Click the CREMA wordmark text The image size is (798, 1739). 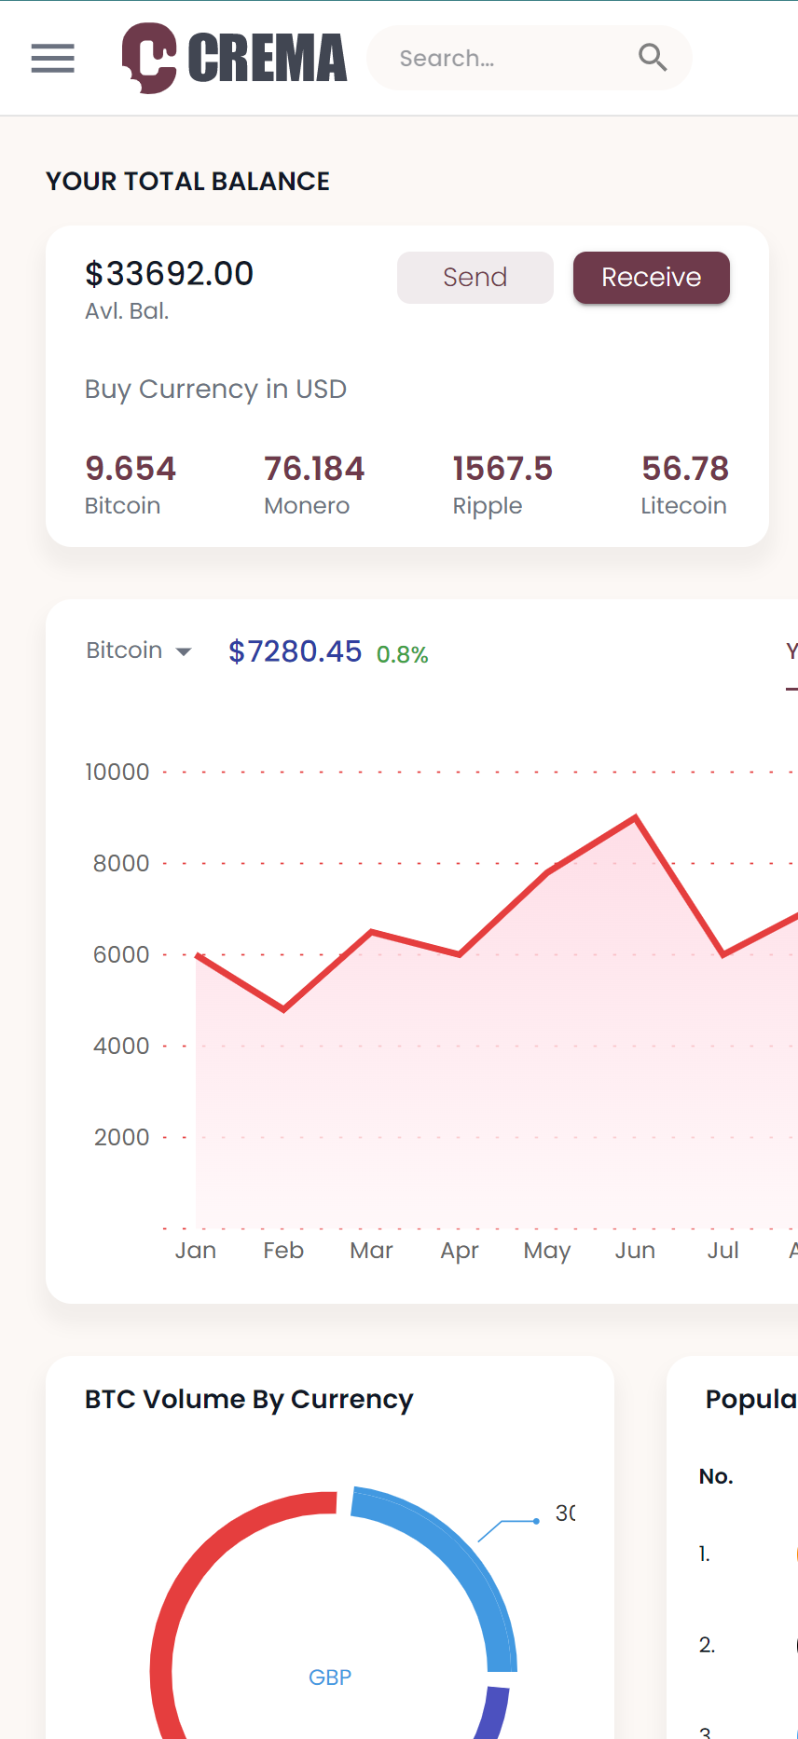(x=268, y=58)
